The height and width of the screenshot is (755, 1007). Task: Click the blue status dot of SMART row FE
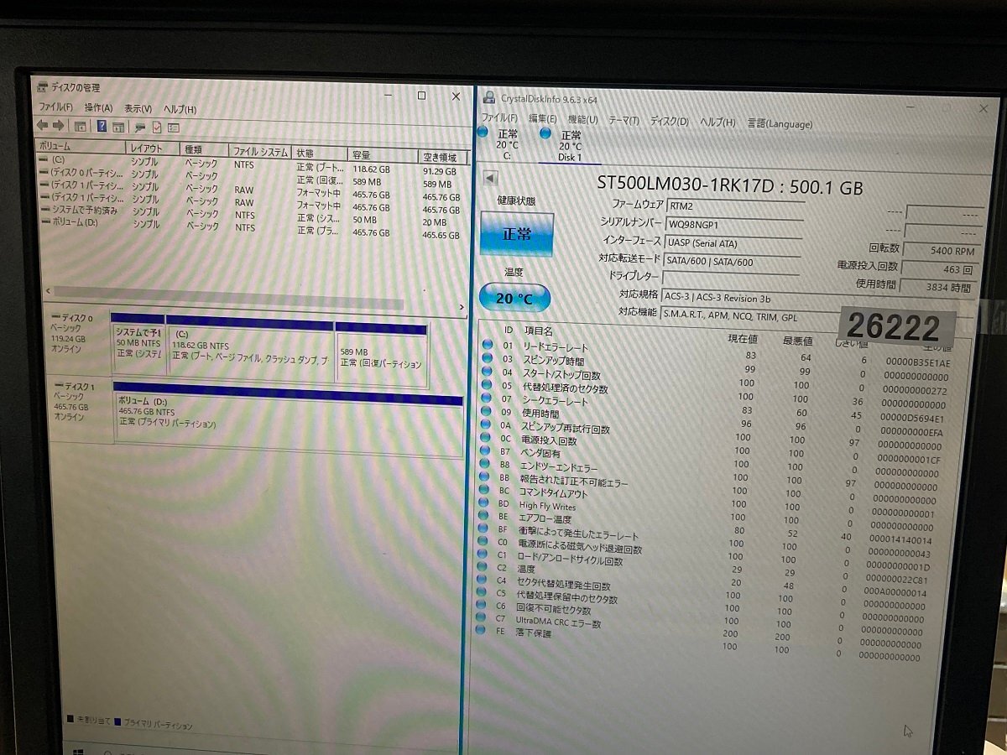(480, 631)
